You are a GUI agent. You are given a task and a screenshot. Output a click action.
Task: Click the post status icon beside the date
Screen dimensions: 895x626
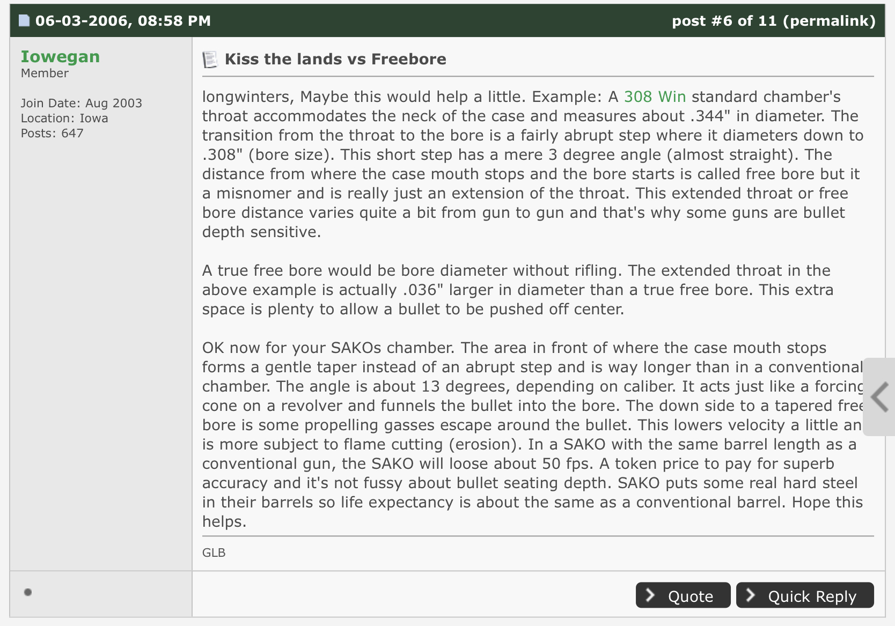pyautogui.click(x=24, y=21)
